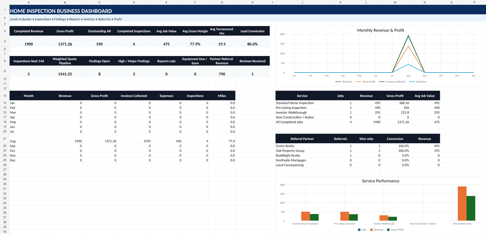
Task: Click the Equipment Due / Soon header
Action: [x=195, y=61]
